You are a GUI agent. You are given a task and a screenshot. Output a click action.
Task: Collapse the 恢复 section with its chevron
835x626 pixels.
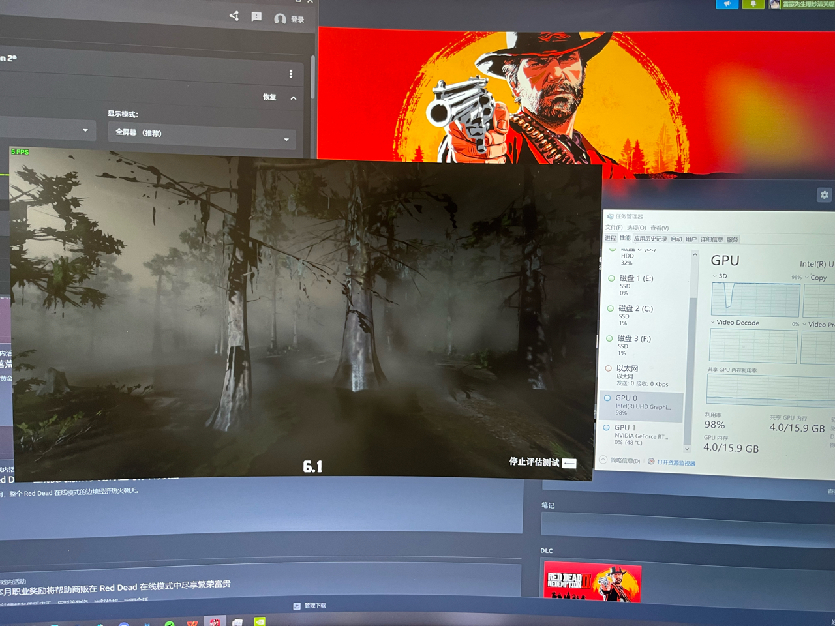coord(292,97)
